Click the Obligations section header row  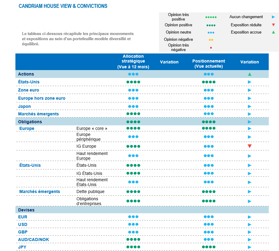coord(30,122)
